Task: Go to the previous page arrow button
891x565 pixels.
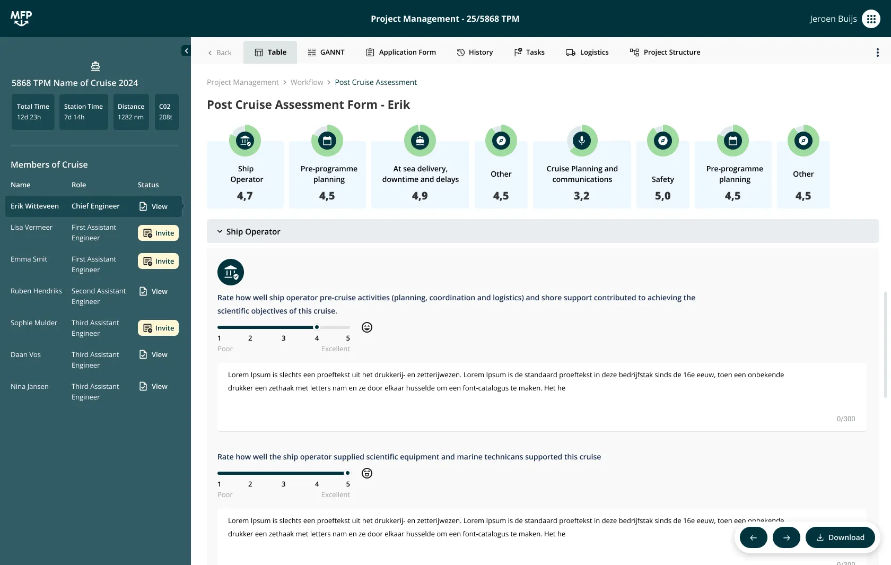Action: (753, 537)
